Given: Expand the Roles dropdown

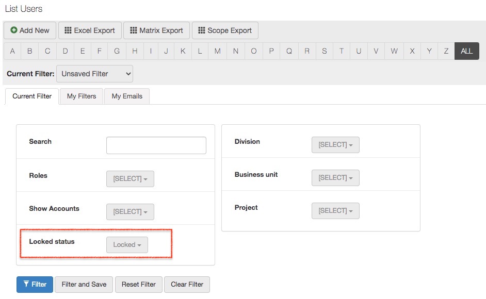Looking at the screenshot, I should [x=130, y=179].
